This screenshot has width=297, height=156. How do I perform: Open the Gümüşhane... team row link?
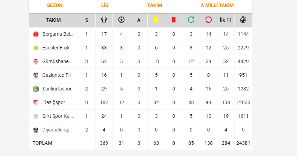click(57, 62)
